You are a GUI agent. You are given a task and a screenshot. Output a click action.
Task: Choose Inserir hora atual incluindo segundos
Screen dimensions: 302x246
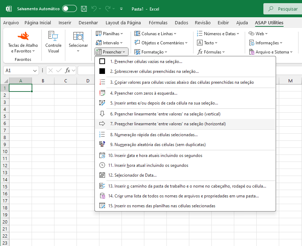[x=185, y=165]
